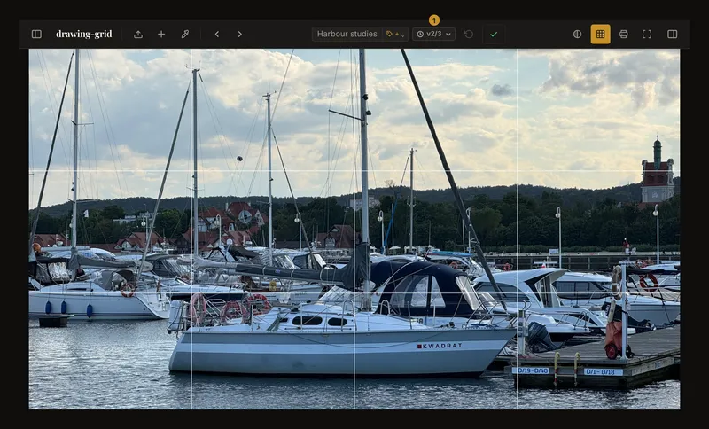Screen dimensions: 709x429
Task: Toggle the highlighted grid overlay button
Action: point(601,35)
